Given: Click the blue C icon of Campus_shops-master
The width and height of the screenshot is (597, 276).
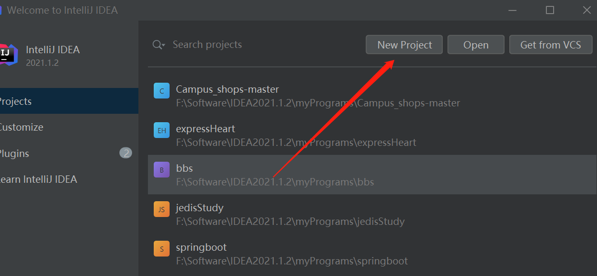Looking at the screenshot, I should (x=162, y=91).
